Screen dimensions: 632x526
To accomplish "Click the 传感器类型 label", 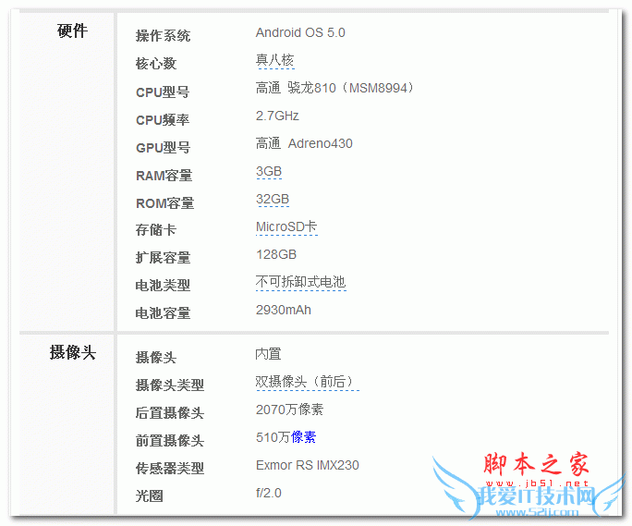I will (x=170, y=469).
